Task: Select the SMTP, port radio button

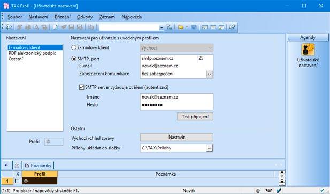Action: pos(74,59)
